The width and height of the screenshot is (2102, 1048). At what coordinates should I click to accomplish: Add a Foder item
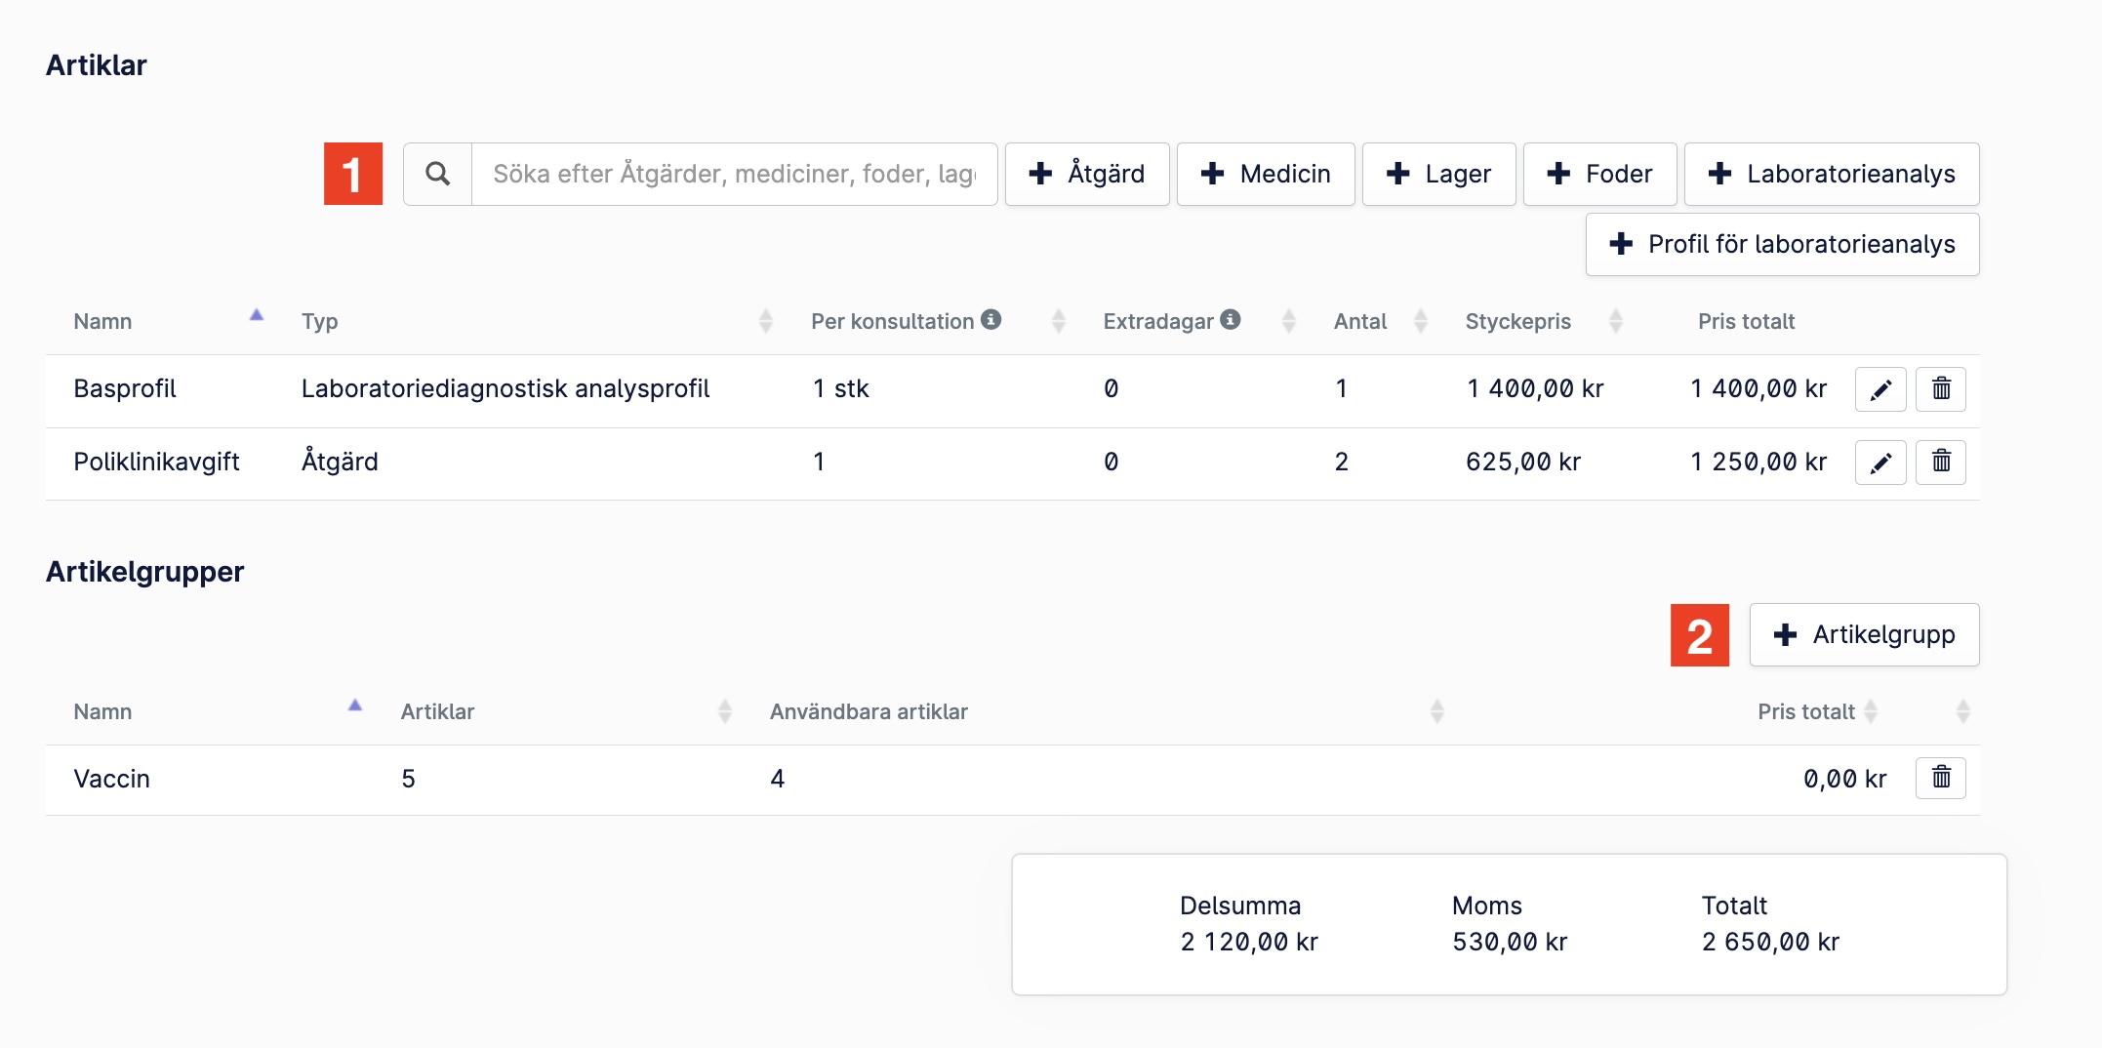click(x=1599, y=174)
